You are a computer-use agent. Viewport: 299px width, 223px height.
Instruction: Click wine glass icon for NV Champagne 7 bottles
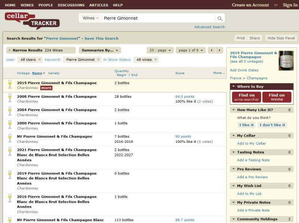coord(10,138)
